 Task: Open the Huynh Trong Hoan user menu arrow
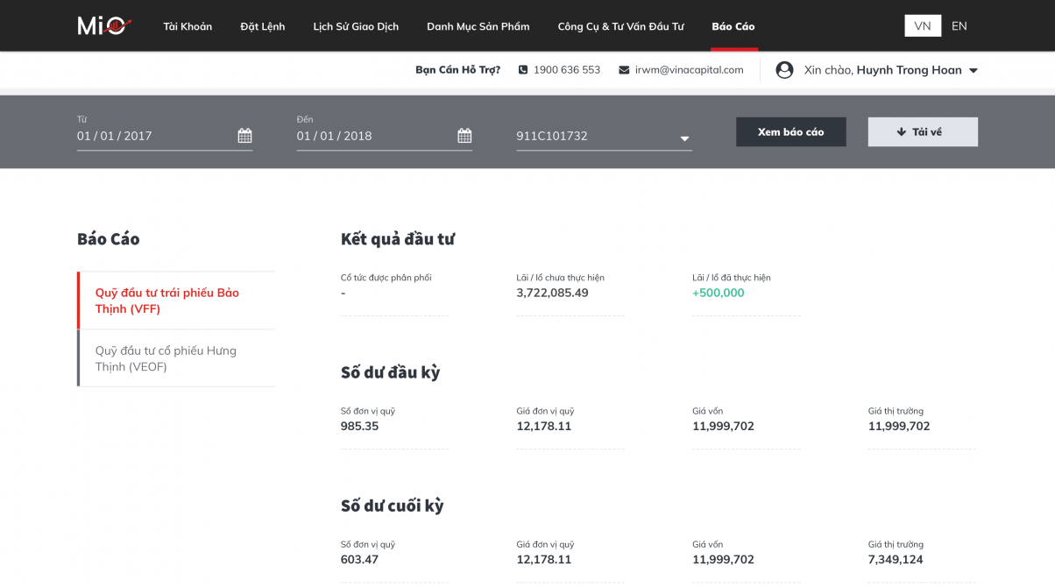pyautogui.click(x=973, y=71)
